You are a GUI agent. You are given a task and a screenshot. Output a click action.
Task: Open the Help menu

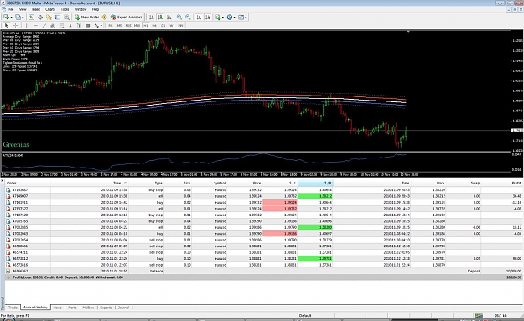tap(96, 9)
